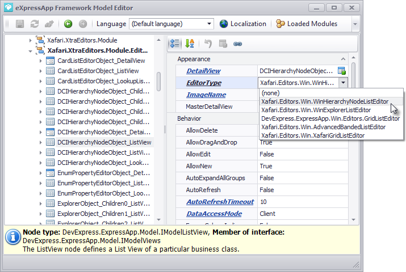Select DCIHierarchyNodeObject_Look... tree item
The width and height of the screenshot is (406, 272).
tap(103, 163)
